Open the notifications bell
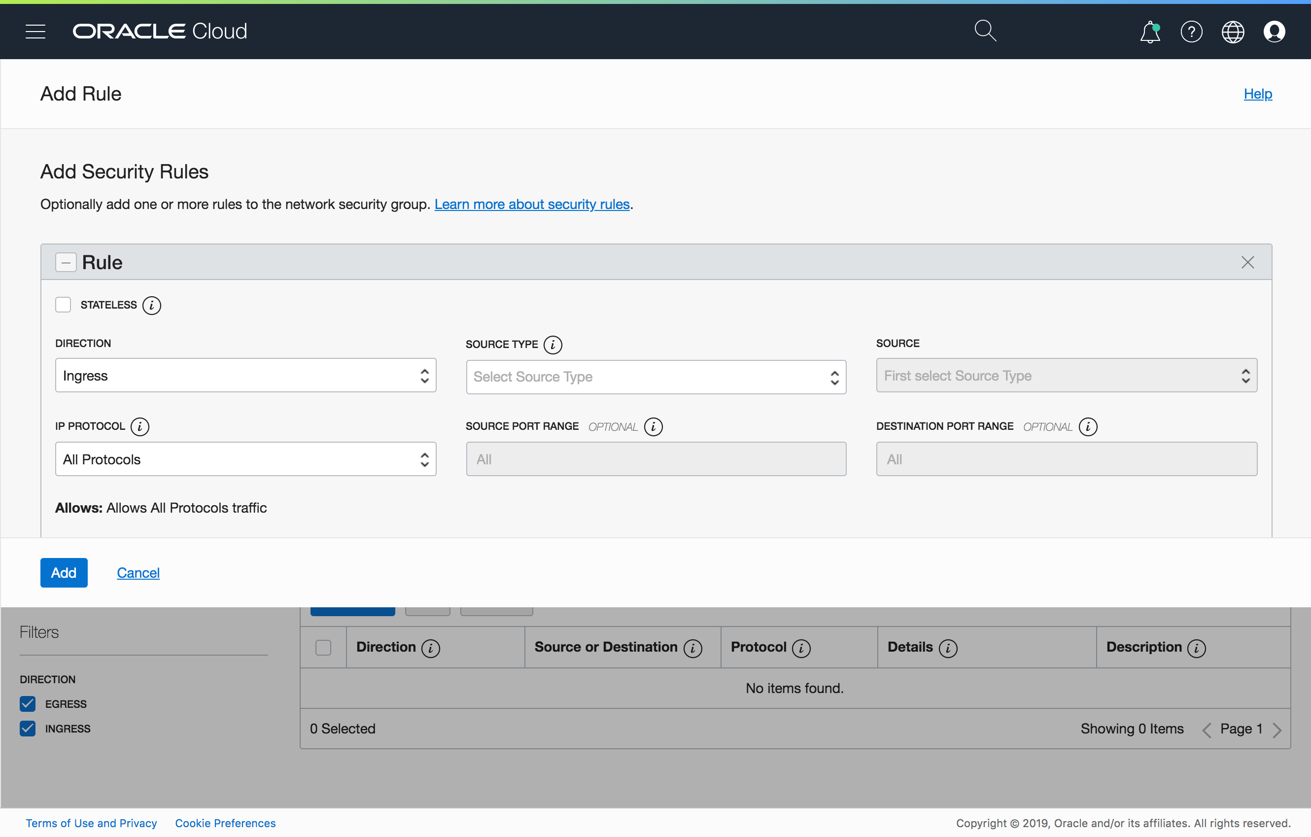The height and width of the screenshot is (837, 1311). tap(1149, 32)
